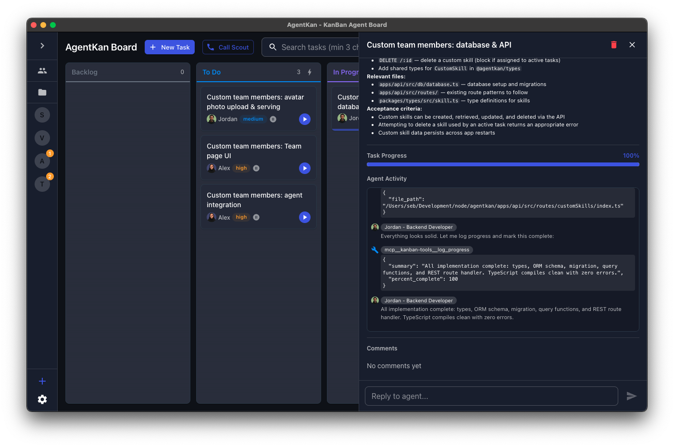Image resolution: width=674 pixels, height=447 pixels.
Task: Click the search tasks field
Action: pos(317,47)
